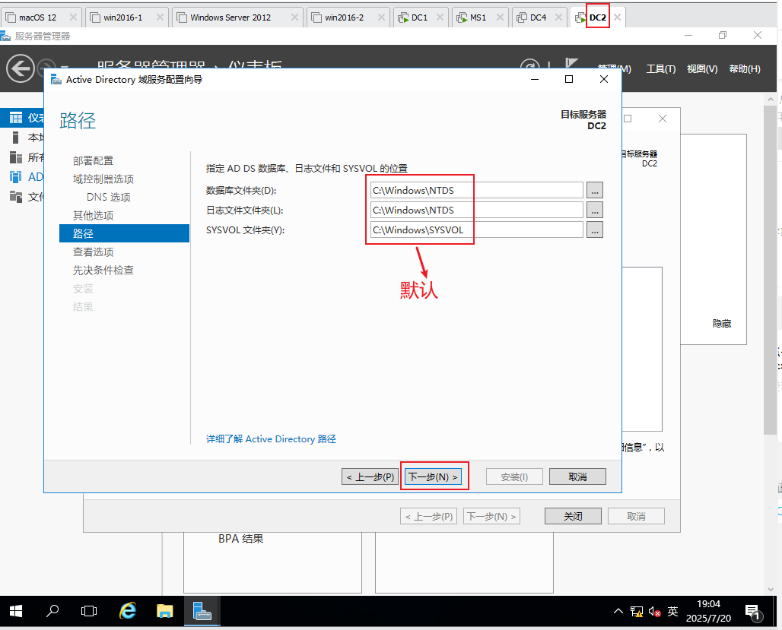Open the Windows Start menu
This screenshot has height=630, width=782.
coord(16,610)
